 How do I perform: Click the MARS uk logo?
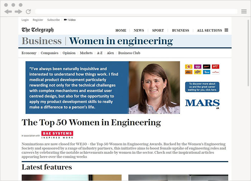(202, 104)
